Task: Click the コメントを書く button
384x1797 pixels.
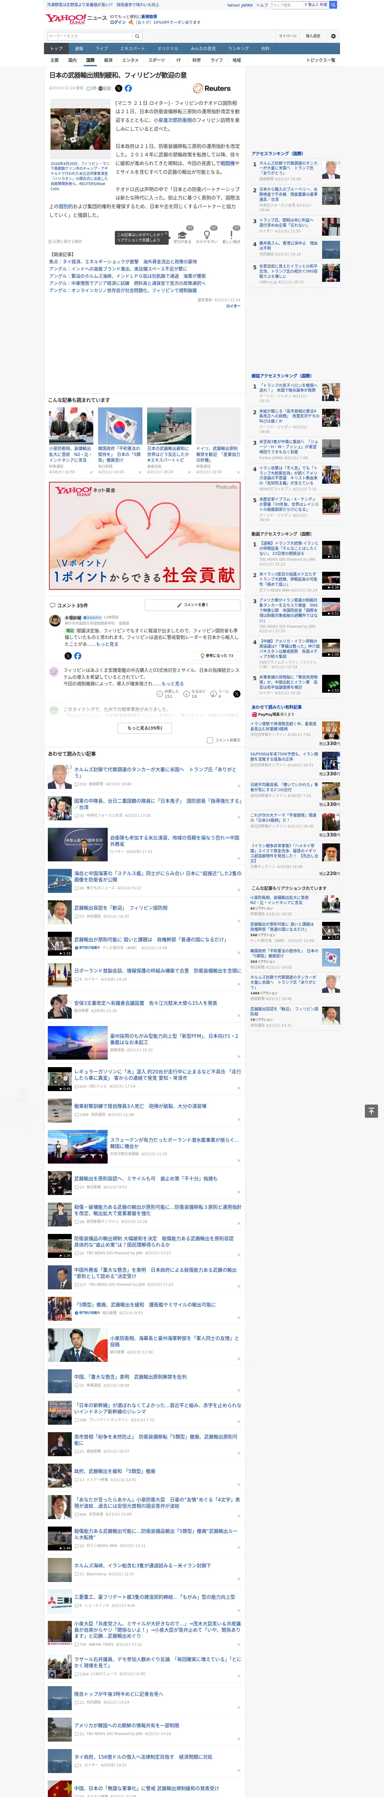Action: coord(192,605)
